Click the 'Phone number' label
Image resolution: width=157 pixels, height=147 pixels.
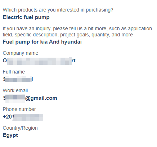click(x=19, y=109)
